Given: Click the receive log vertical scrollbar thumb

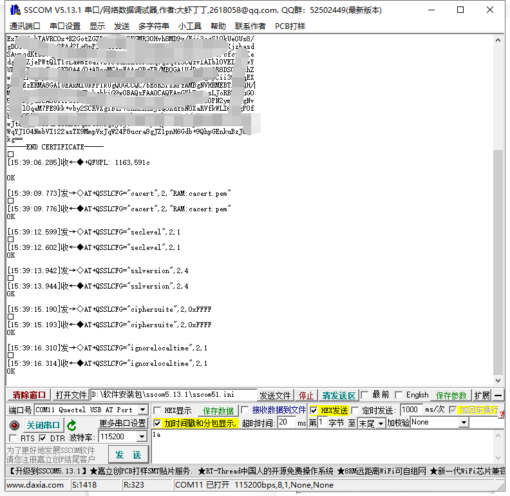Looking at the screenshot, I should click(498, 262).
